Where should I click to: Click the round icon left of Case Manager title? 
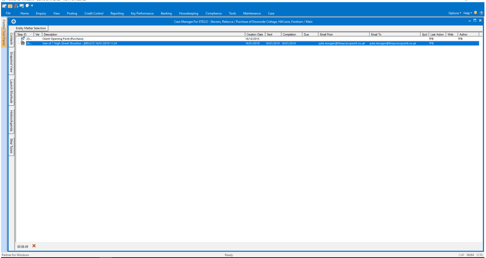(14, 21)
